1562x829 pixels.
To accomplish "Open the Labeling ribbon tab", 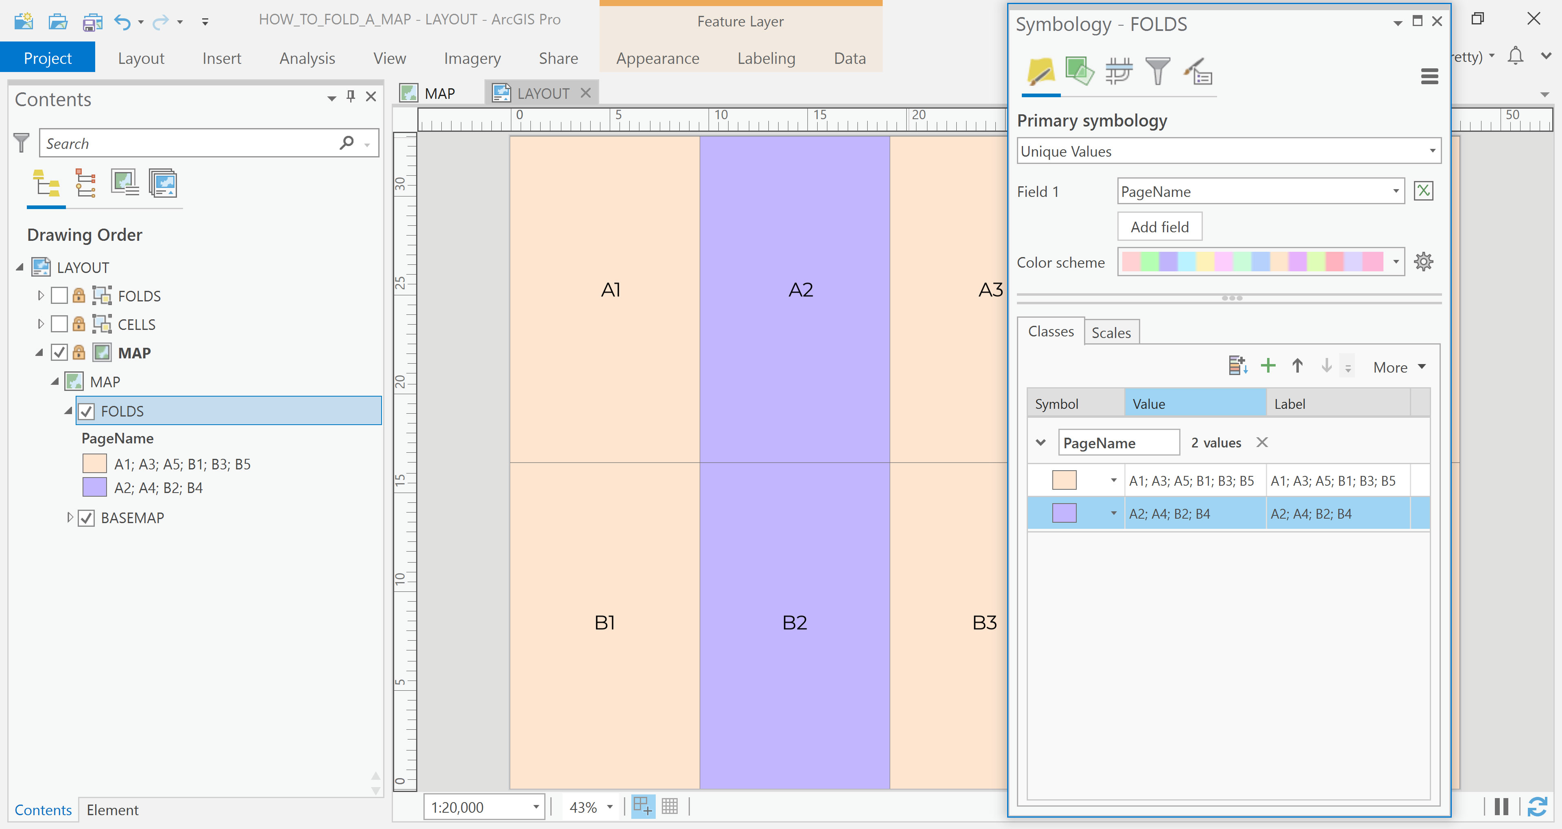I will (x=766, y=58).
